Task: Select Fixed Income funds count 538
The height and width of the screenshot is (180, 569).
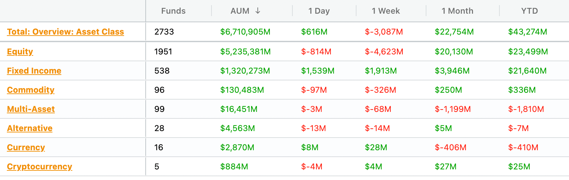Action: click(162, 71)
